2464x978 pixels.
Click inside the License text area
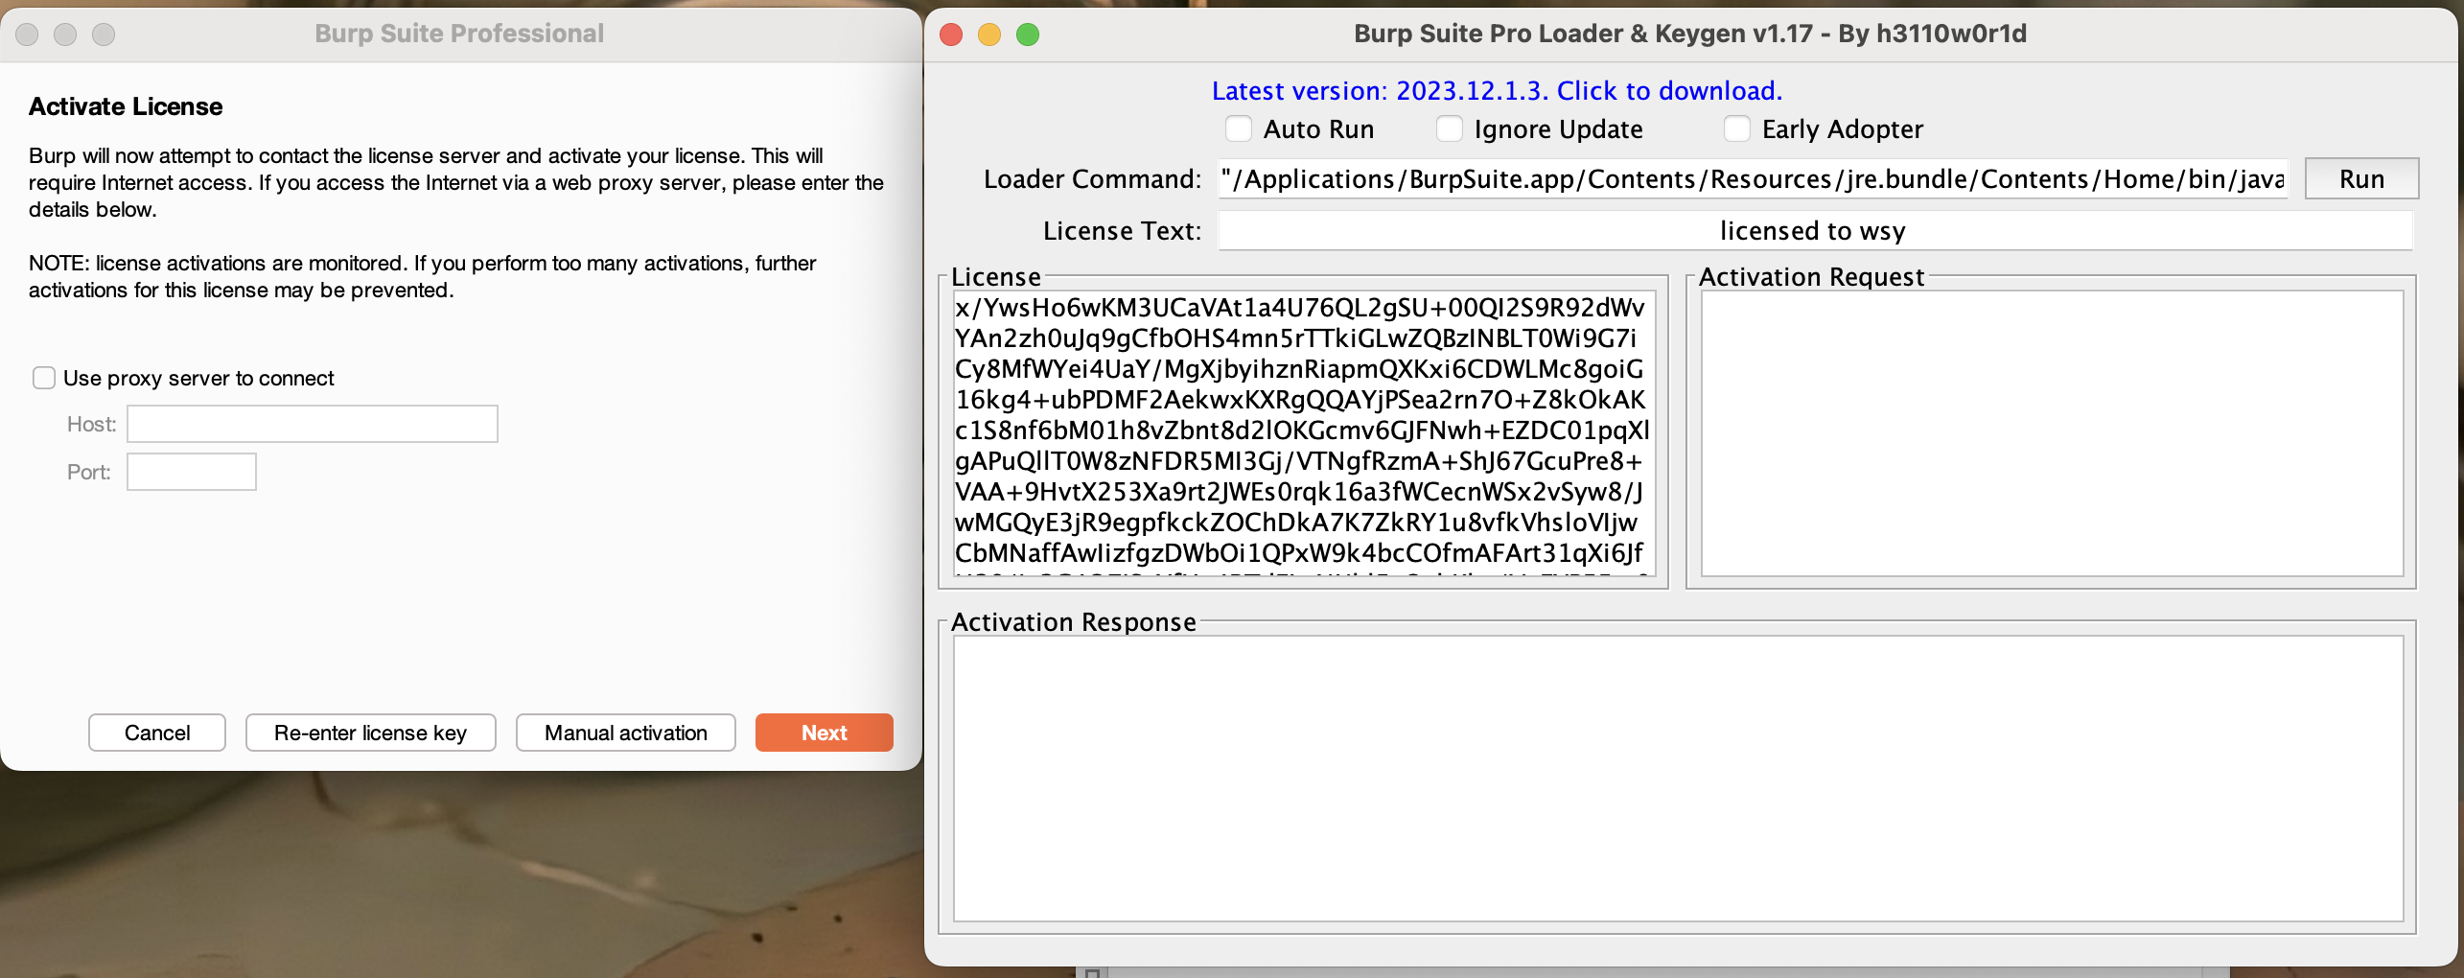(x=1304, y=433)
